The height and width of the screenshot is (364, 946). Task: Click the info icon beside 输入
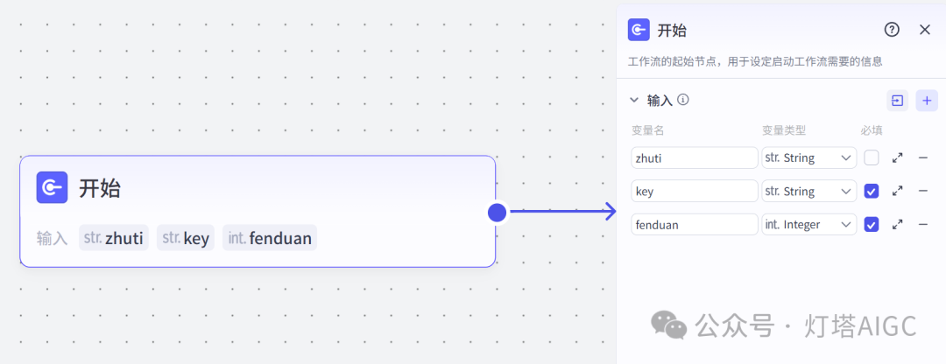(683, 100)
